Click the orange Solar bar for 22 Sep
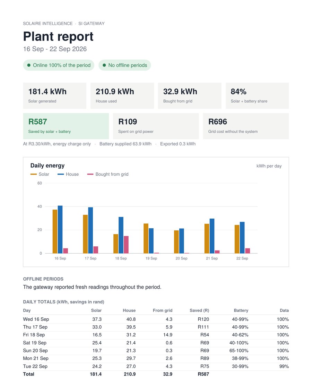The width and height of the screenshot is (312, 379). [x=237, y=239]
